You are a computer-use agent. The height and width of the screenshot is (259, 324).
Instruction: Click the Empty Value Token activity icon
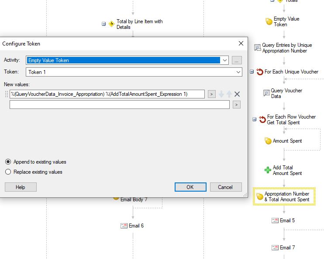pyautogui.click(x=269, y=21)
